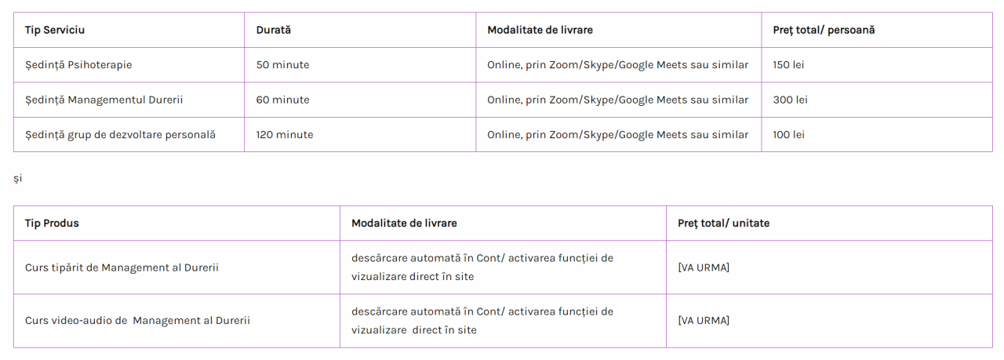This screenshot has width=1004, height=360.
Task: Select the '60 minute' duration cell
Action: pos(282,100)
